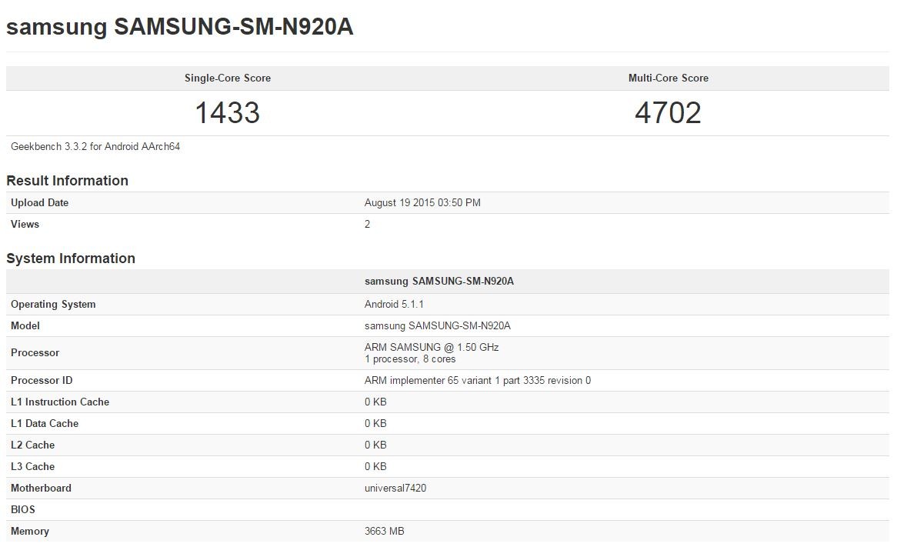Viewport: 897px width, 547px height.
Task: Select the Model value samsung SAMSUNG-SM-N920A
Action: point(438,325)
